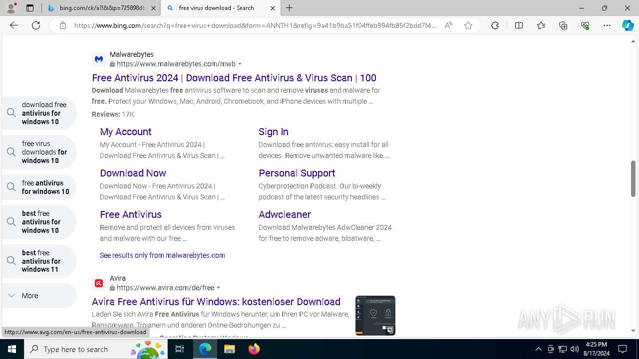
Task: Launch Firefox from the taskbar
Action: [x=254, y=349]
